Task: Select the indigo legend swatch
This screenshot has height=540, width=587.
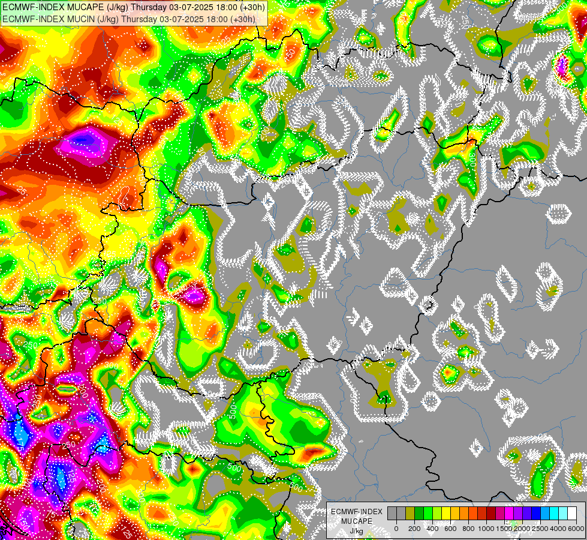Action: point(528,513)
